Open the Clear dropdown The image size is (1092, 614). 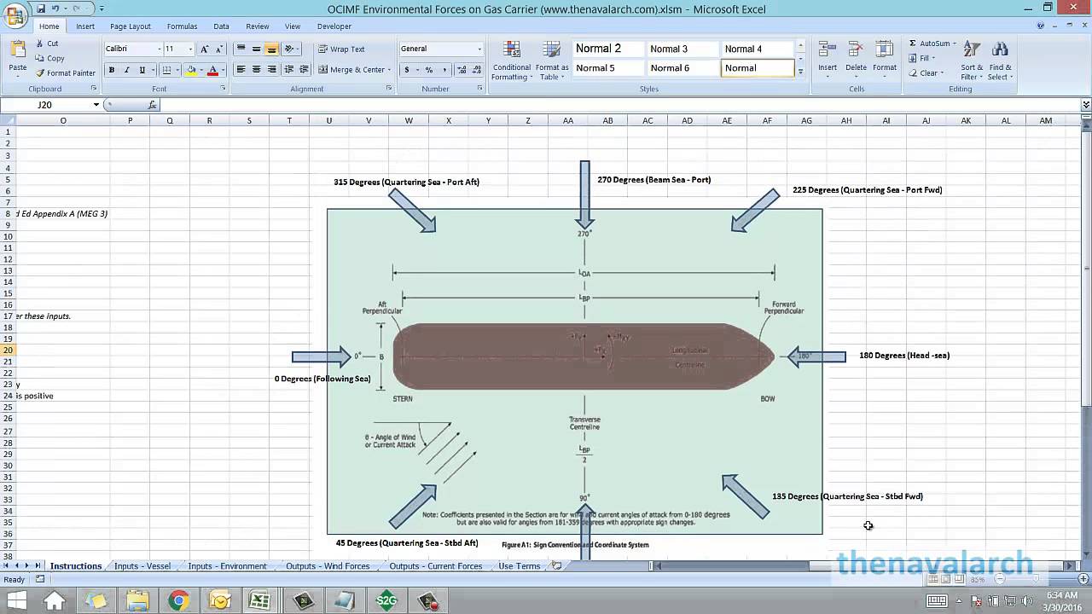pos(926,73)
